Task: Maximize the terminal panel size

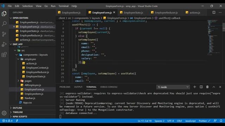Action: 214,87
